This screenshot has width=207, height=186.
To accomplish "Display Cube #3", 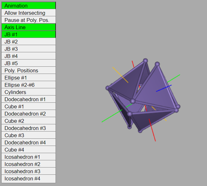I will pyautogui.click(x=28, y=135).
